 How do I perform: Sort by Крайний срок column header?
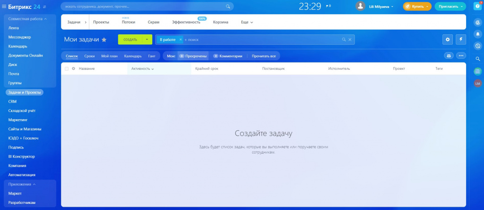207,69
